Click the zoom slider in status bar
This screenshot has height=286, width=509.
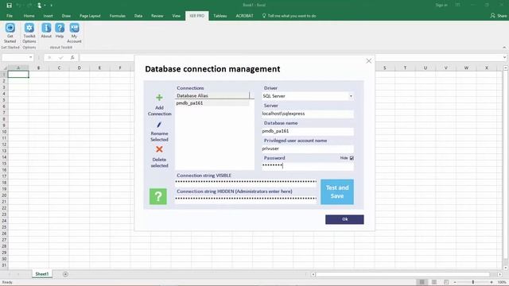473,282
